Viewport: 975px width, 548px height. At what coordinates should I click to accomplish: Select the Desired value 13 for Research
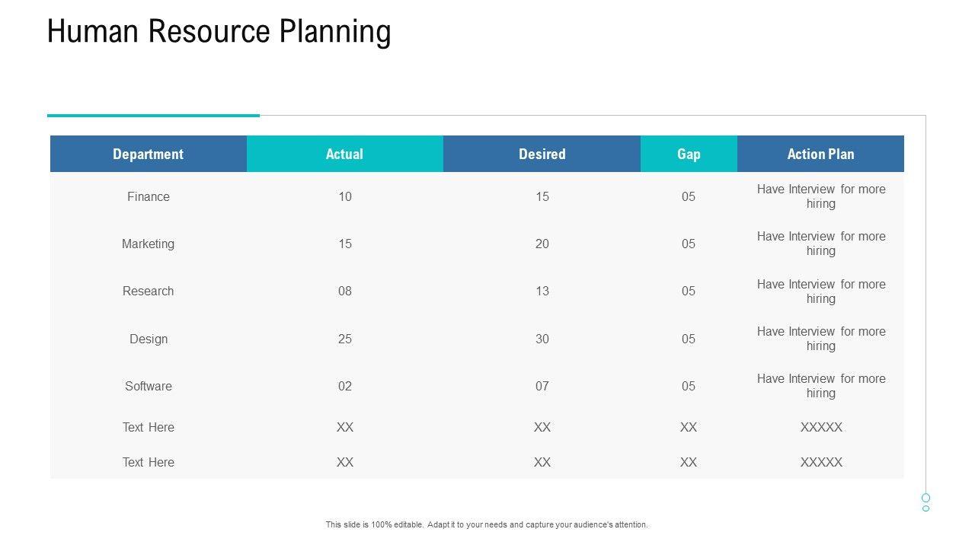coord(542,291)
